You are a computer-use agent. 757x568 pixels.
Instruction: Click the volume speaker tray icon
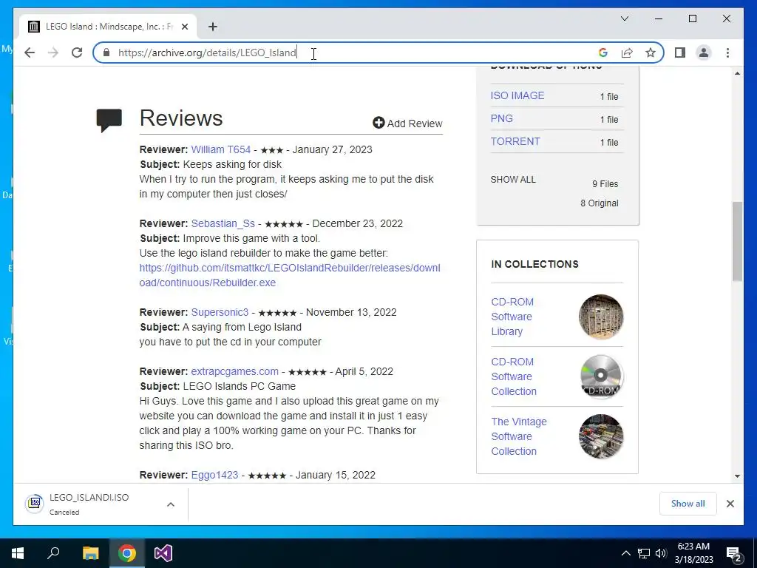pos(661,553)
